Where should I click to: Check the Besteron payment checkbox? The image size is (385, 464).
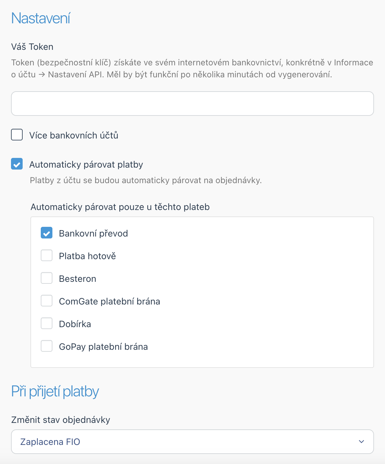pyautogui.click(x=47, y=278)
